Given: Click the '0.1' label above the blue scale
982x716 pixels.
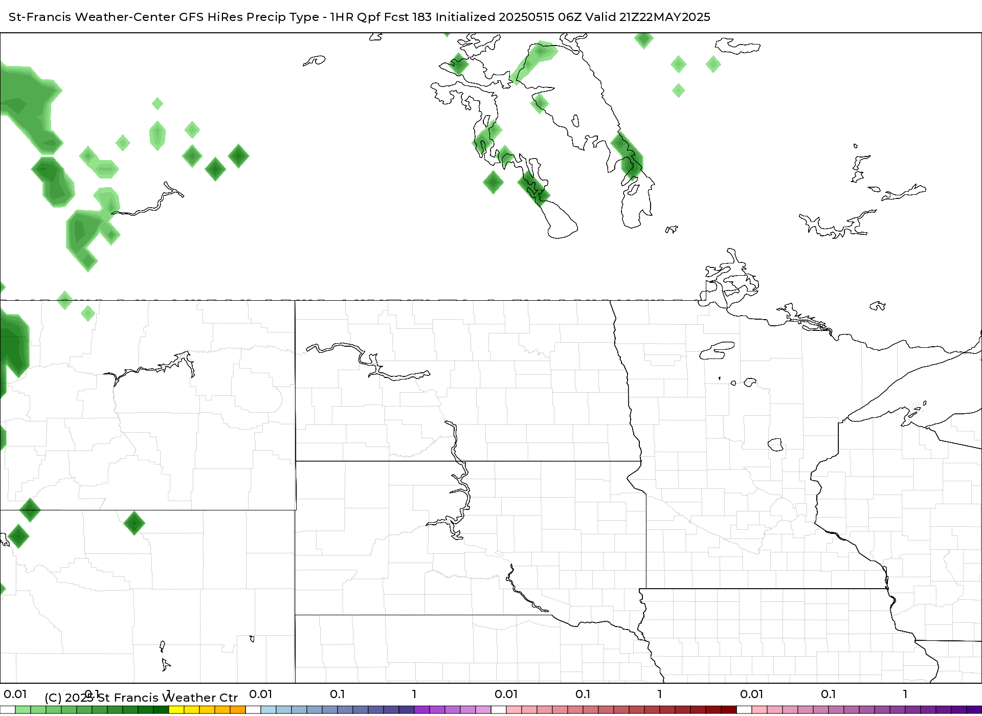Looking at the screenshot, I should [x=338, y=695].
